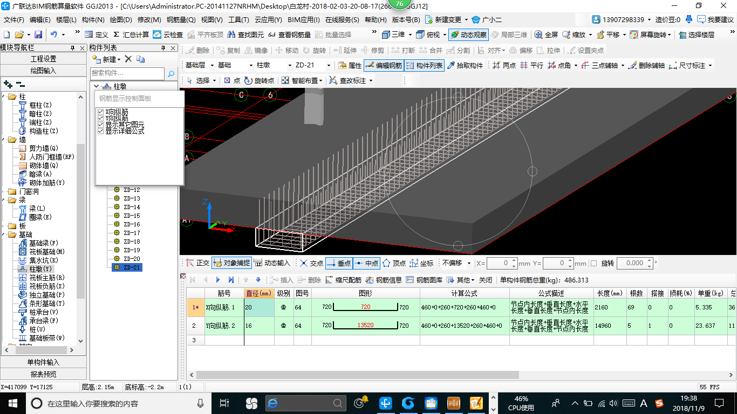This screenshot has height=414, width=737.
Task: Click the 单构件输入 button
Action: 43,362
